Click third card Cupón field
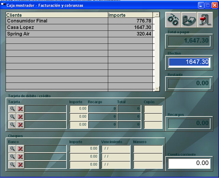Viewport: 219px width, 178px height. (x=153, y=125)
